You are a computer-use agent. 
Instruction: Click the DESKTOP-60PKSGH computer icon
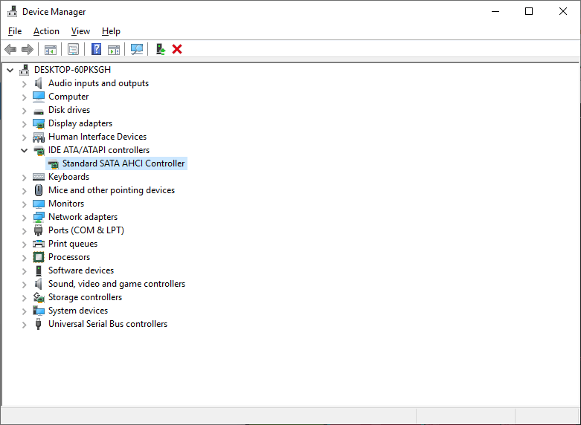[x=25, y=70]
